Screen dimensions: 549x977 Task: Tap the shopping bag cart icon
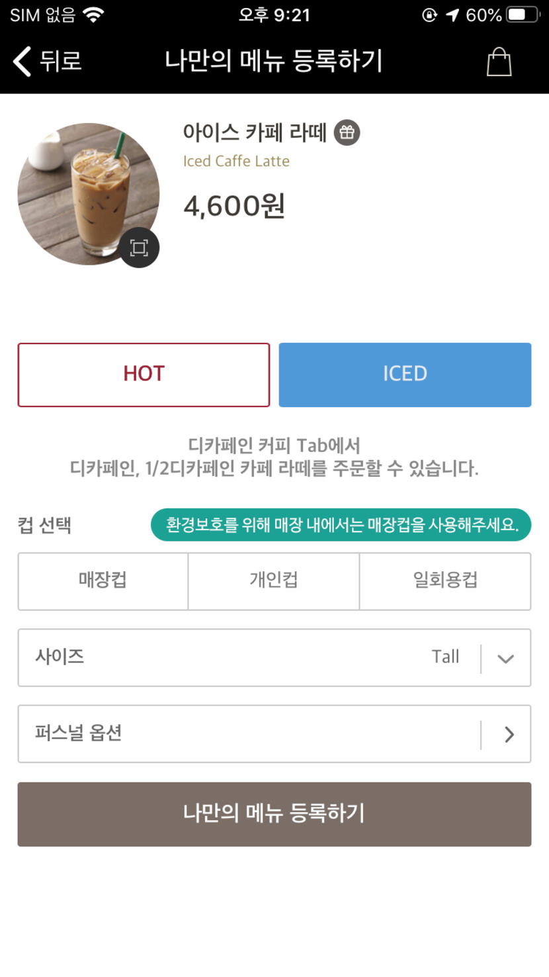tap(499, 62)
